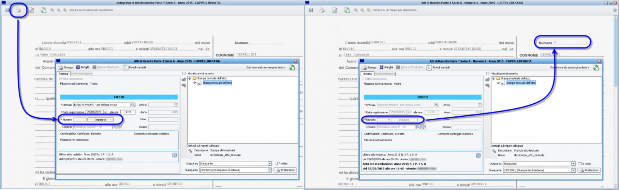Image resolution: width=619 pixels, height=190 pixels.
Task: Collapse the Stampa testuale dell'atto folder in Anteprima dialog
Action: pyautogui.click(x=190, y=79)
